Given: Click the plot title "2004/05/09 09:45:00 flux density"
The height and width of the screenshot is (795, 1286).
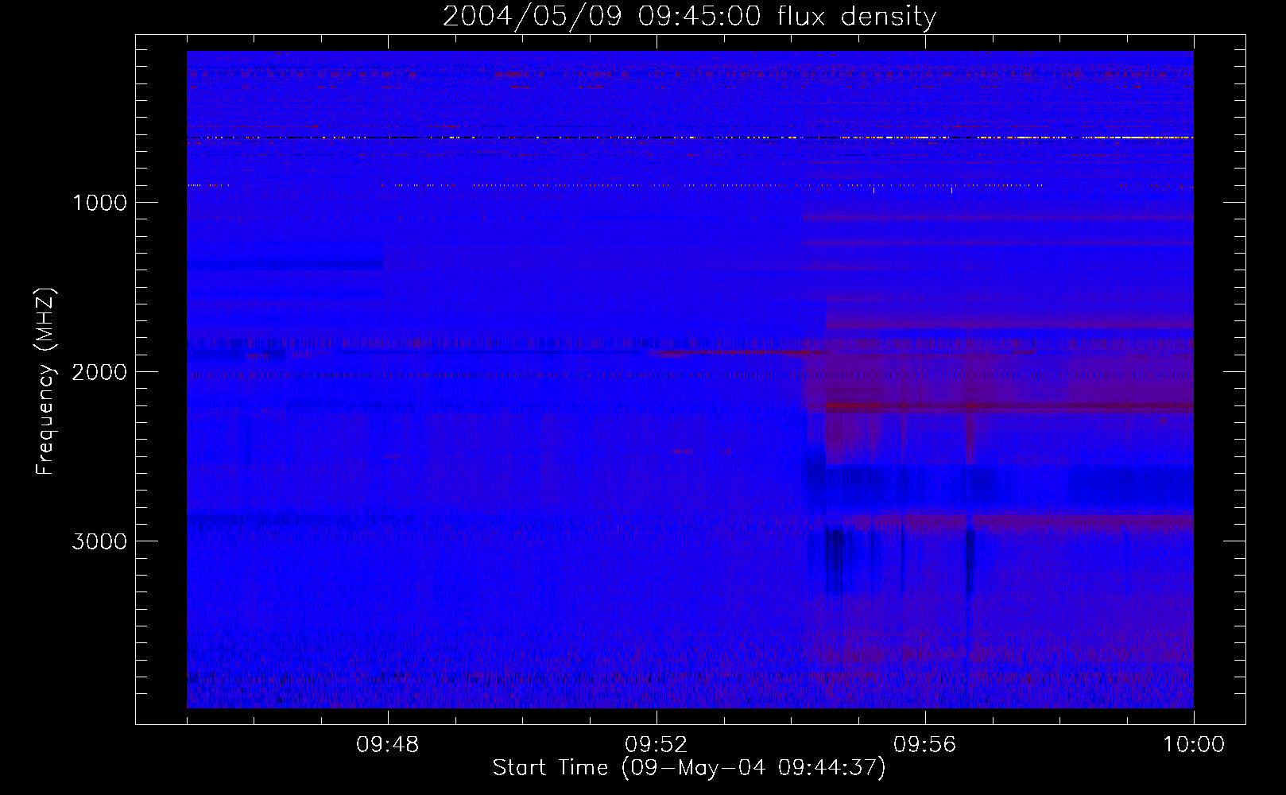Looking at the screenshot, I should [x=689, y=17].
